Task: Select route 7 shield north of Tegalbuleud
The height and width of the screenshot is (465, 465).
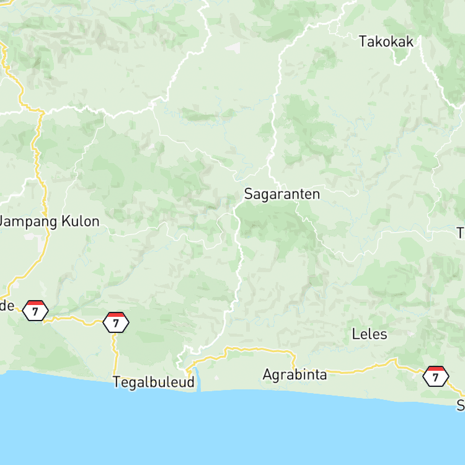Action: pos(116,322)
